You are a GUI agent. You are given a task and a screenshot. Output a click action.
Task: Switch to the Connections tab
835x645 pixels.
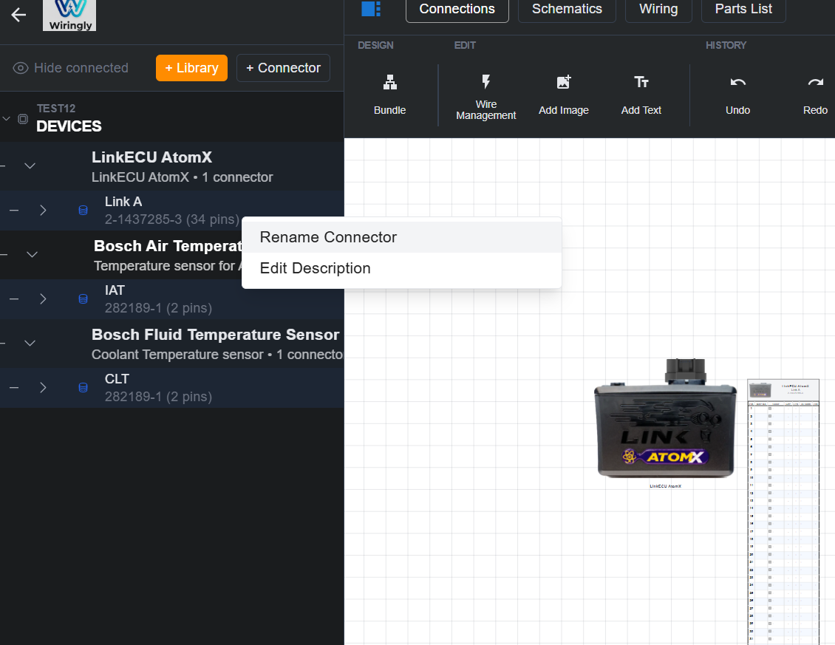(457, 9)
